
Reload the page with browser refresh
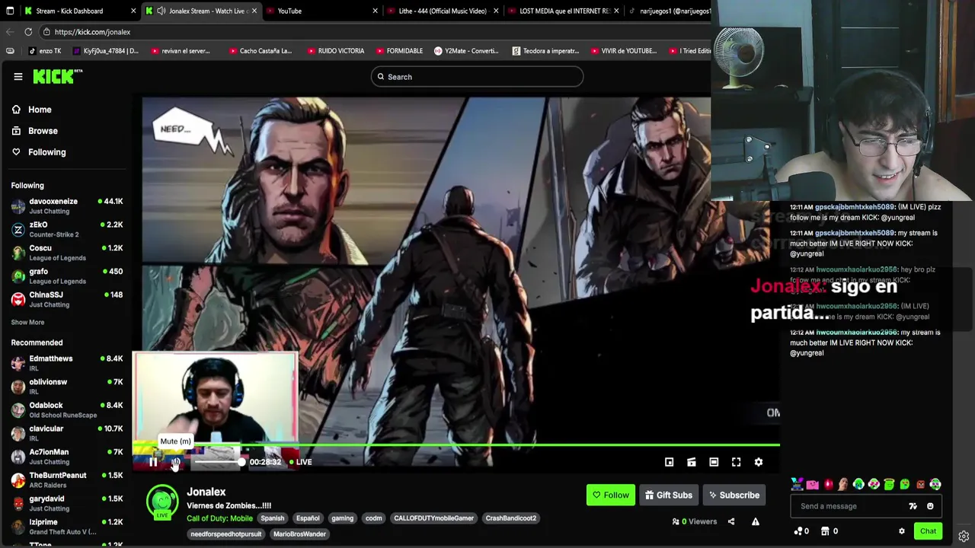coord(28,32)
